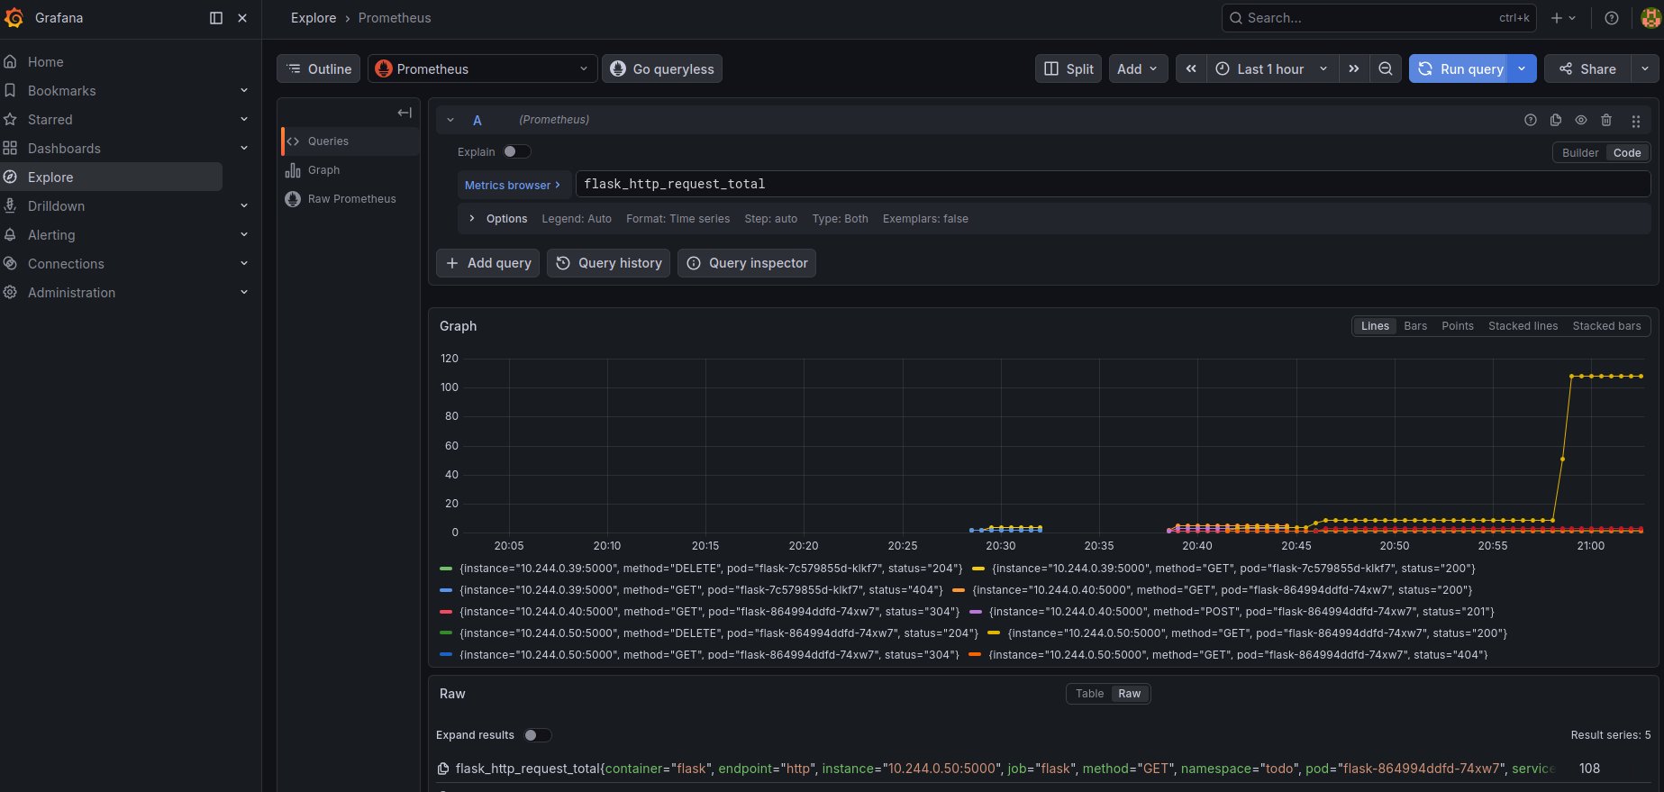Screen dimensions: 1664x792
Task: Switch query editor to Code mode
Action: [1627, 152]
